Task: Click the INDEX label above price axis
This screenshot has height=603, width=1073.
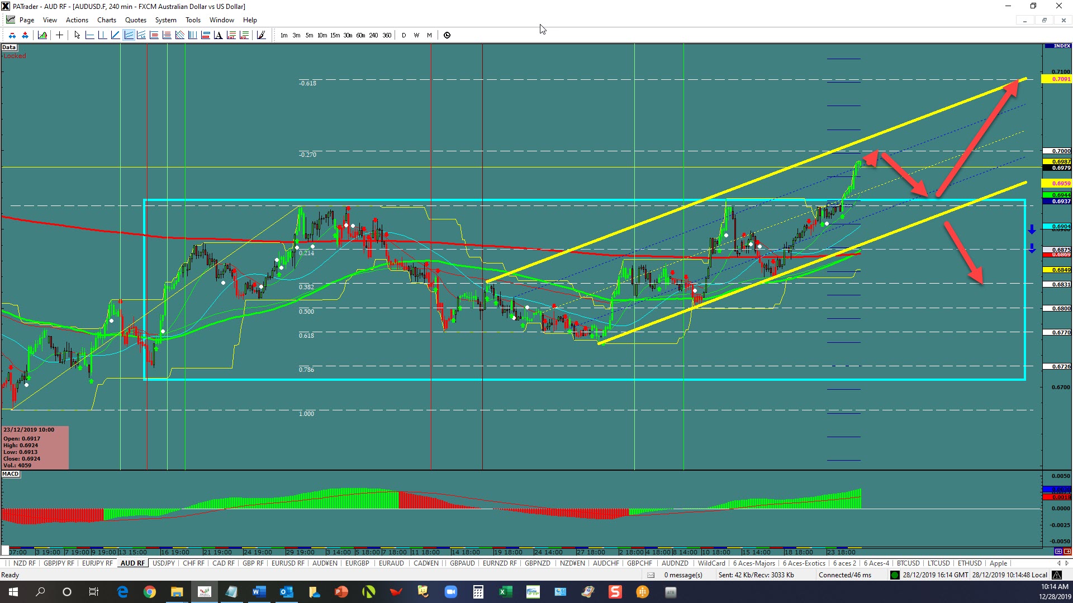Action: click(x=1057, y=46)
